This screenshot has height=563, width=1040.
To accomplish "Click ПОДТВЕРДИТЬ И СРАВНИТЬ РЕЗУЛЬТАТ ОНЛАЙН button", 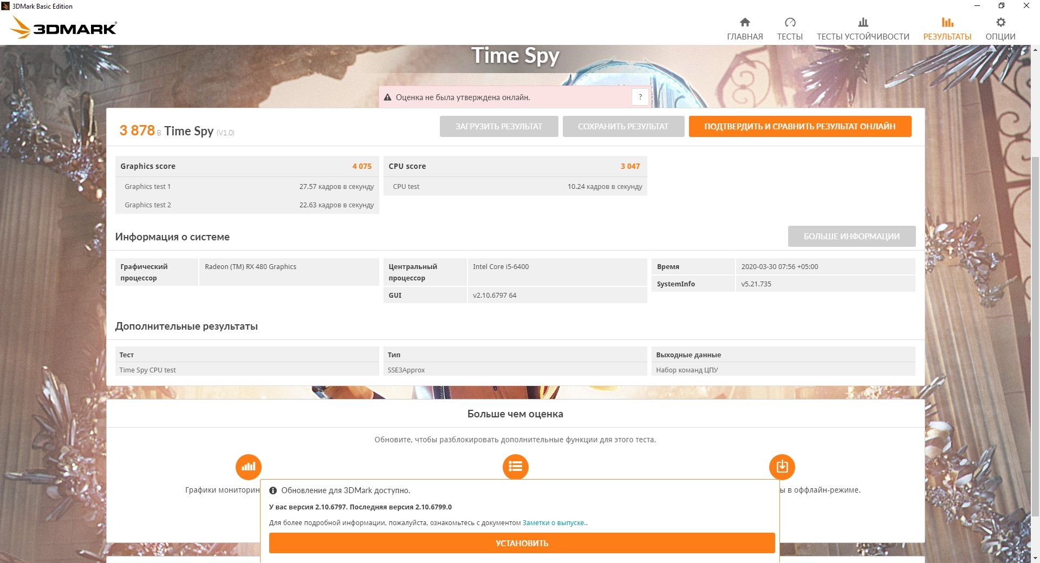I will [x=800, y=126].
